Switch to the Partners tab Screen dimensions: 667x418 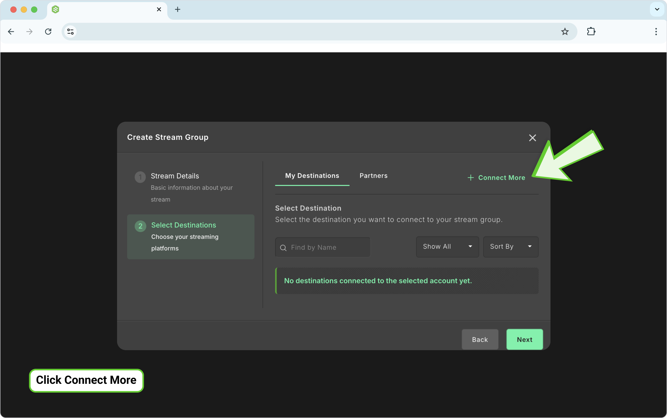[374, 176]
